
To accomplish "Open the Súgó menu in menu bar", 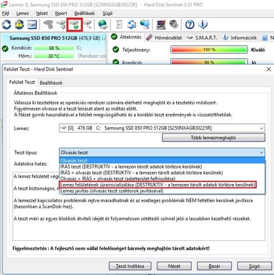I will pos(108,13).
